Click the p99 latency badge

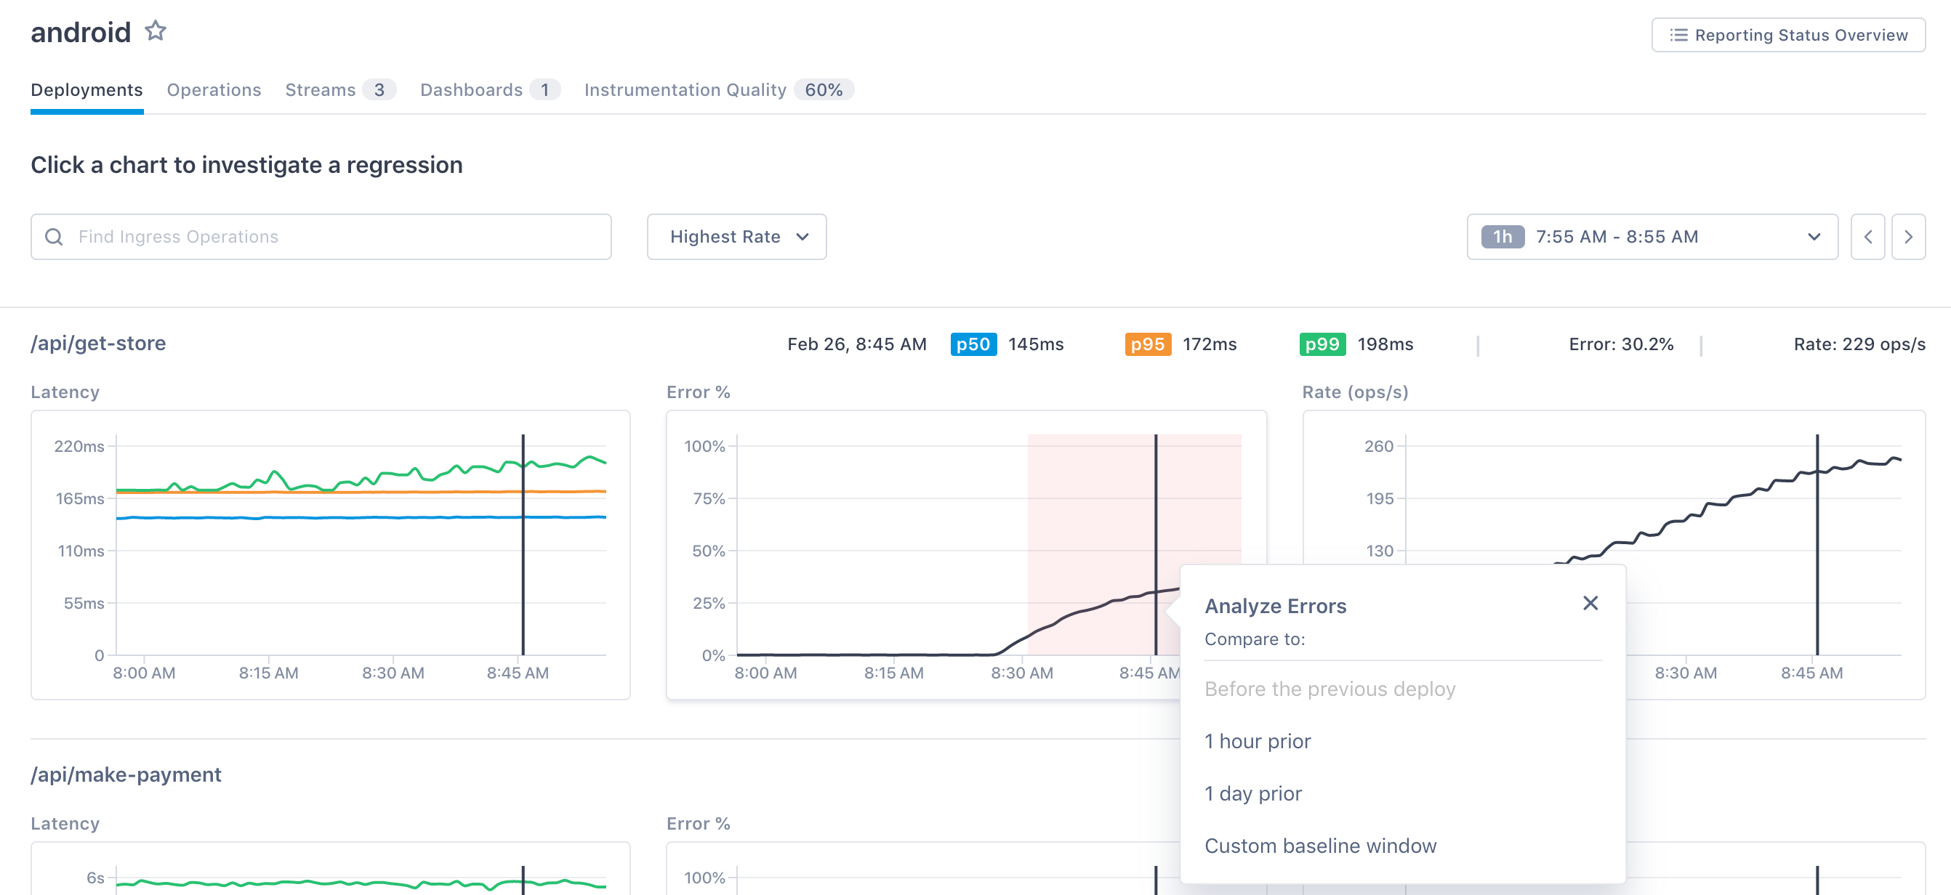coord(1322,344)
